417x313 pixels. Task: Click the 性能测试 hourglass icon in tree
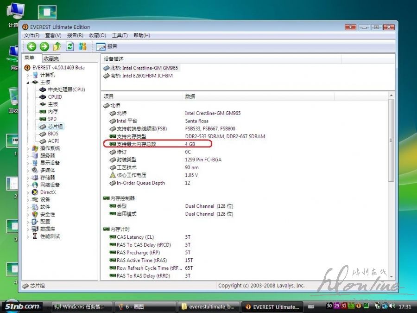35,236
